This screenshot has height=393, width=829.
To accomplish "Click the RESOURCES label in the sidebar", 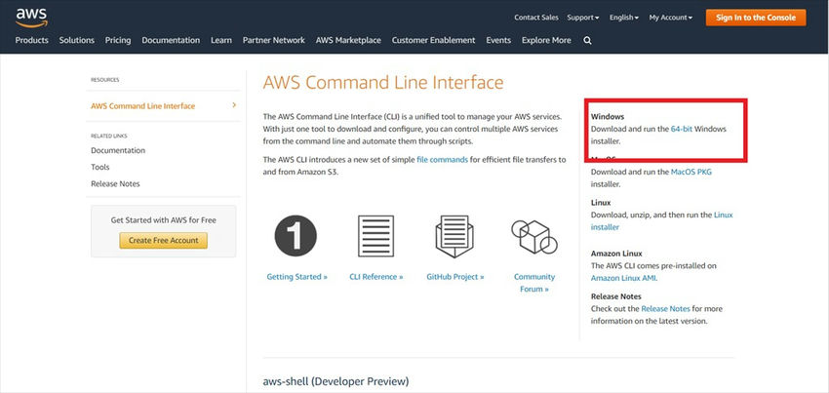I will point(104,80).
